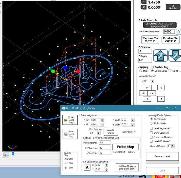Viewport: 181px width, 178px height.
Task: Click the green Y axis arrowhead in the 3D view
Action: pos(53,71)
